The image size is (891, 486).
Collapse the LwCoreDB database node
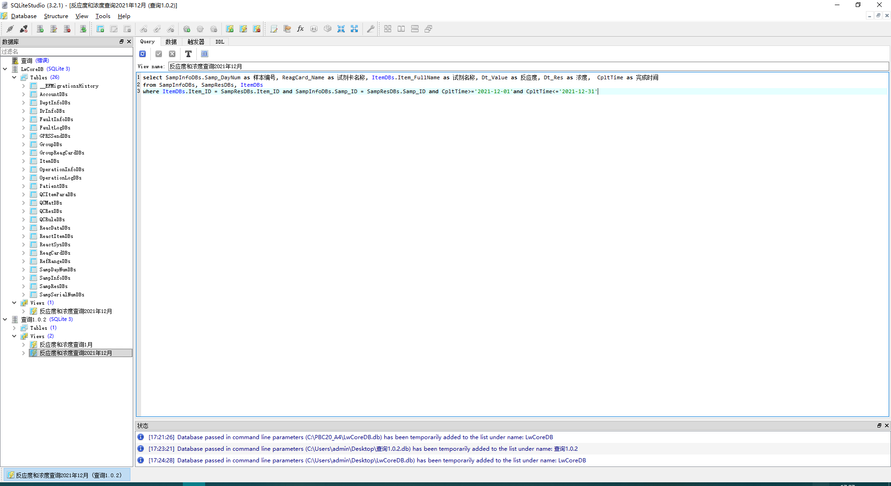coord(5,69)
